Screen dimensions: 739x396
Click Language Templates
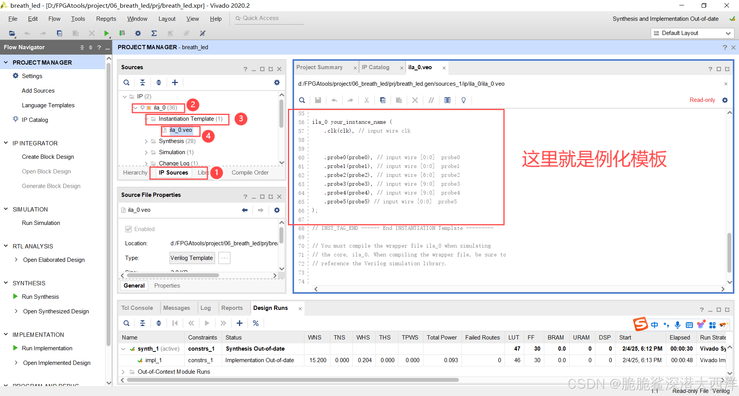pos(48,105)
